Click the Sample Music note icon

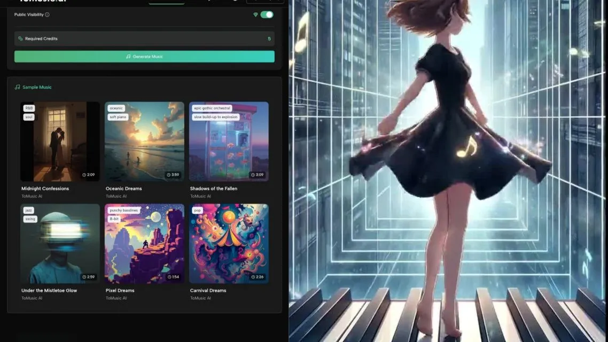pos(18,87)
